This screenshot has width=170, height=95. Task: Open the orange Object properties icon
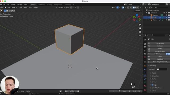145,66
